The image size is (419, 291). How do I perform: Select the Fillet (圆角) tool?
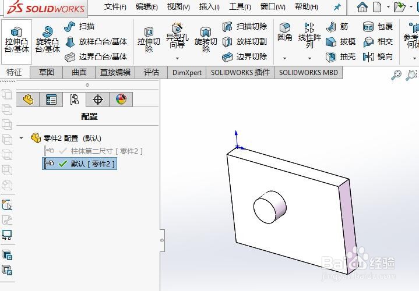point(285,32)
